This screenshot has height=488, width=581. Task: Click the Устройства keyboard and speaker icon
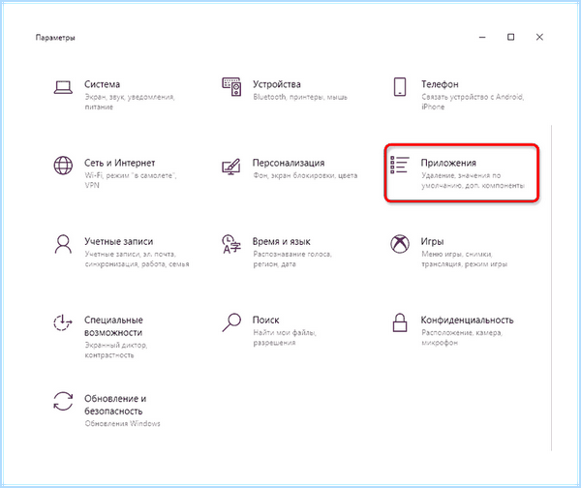point(231,87)
